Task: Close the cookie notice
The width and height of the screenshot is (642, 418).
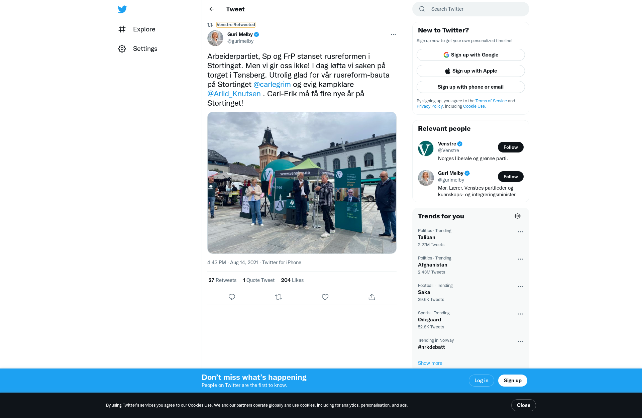Action: pyautogui.click(x=523, y=405)
